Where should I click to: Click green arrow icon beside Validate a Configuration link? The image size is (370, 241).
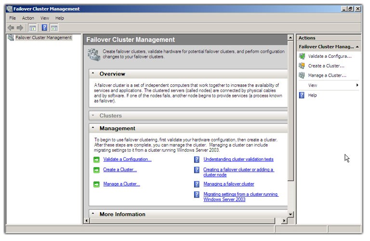click(x=96, y=160)
